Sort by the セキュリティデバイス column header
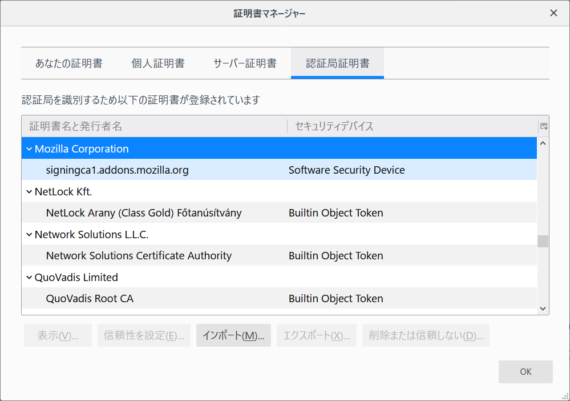Screen dimensions: 570x401 413,126
